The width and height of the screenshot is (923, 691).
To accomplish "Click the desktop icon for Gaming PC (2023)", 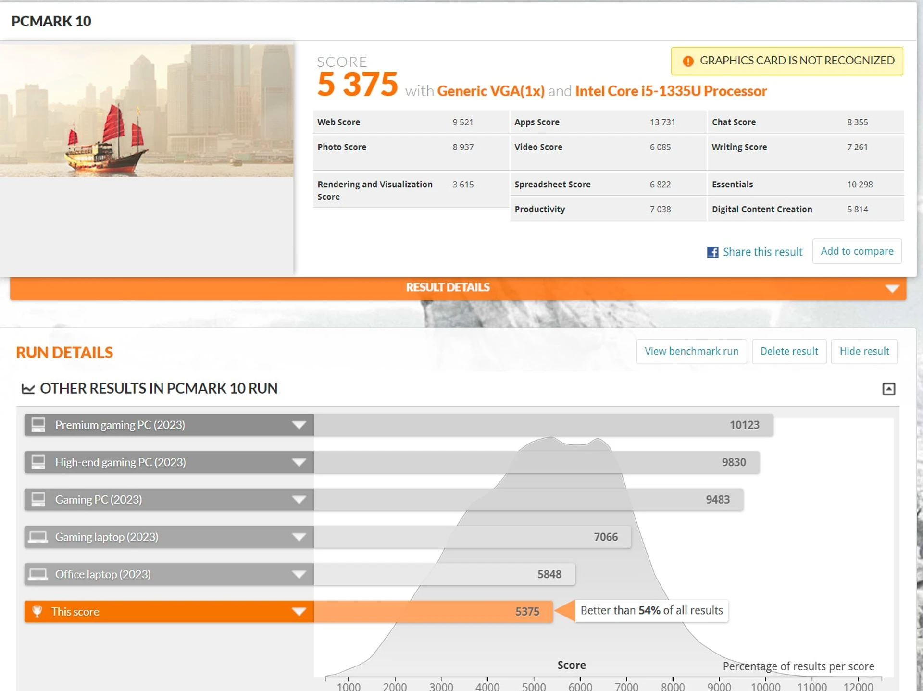I will tap(38, 500).
